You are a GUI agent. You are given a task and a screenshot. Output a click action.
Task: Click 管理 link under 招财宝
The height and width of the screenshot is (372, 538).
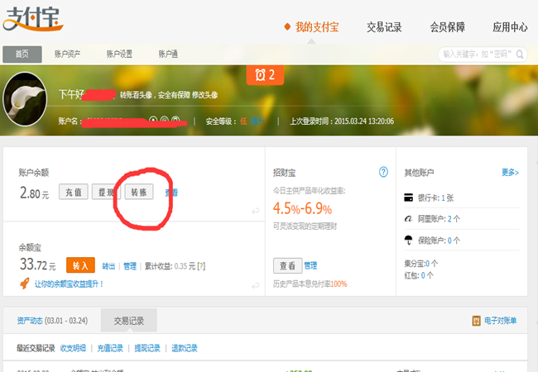click(x=310, y=265)
